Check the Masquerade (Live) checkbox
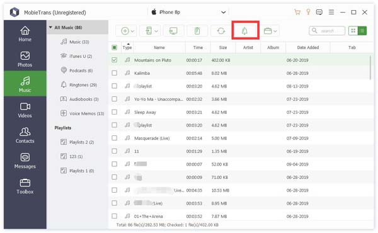Viewport: 378px width, 233px height. [115, 138]
